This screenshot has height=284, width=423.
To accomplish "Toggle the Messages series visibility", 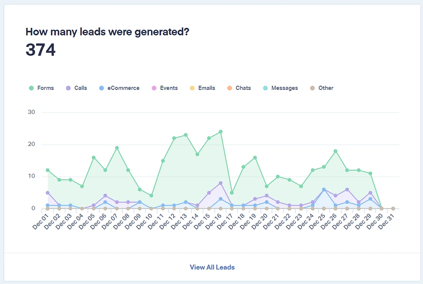I will click(281, 88).
